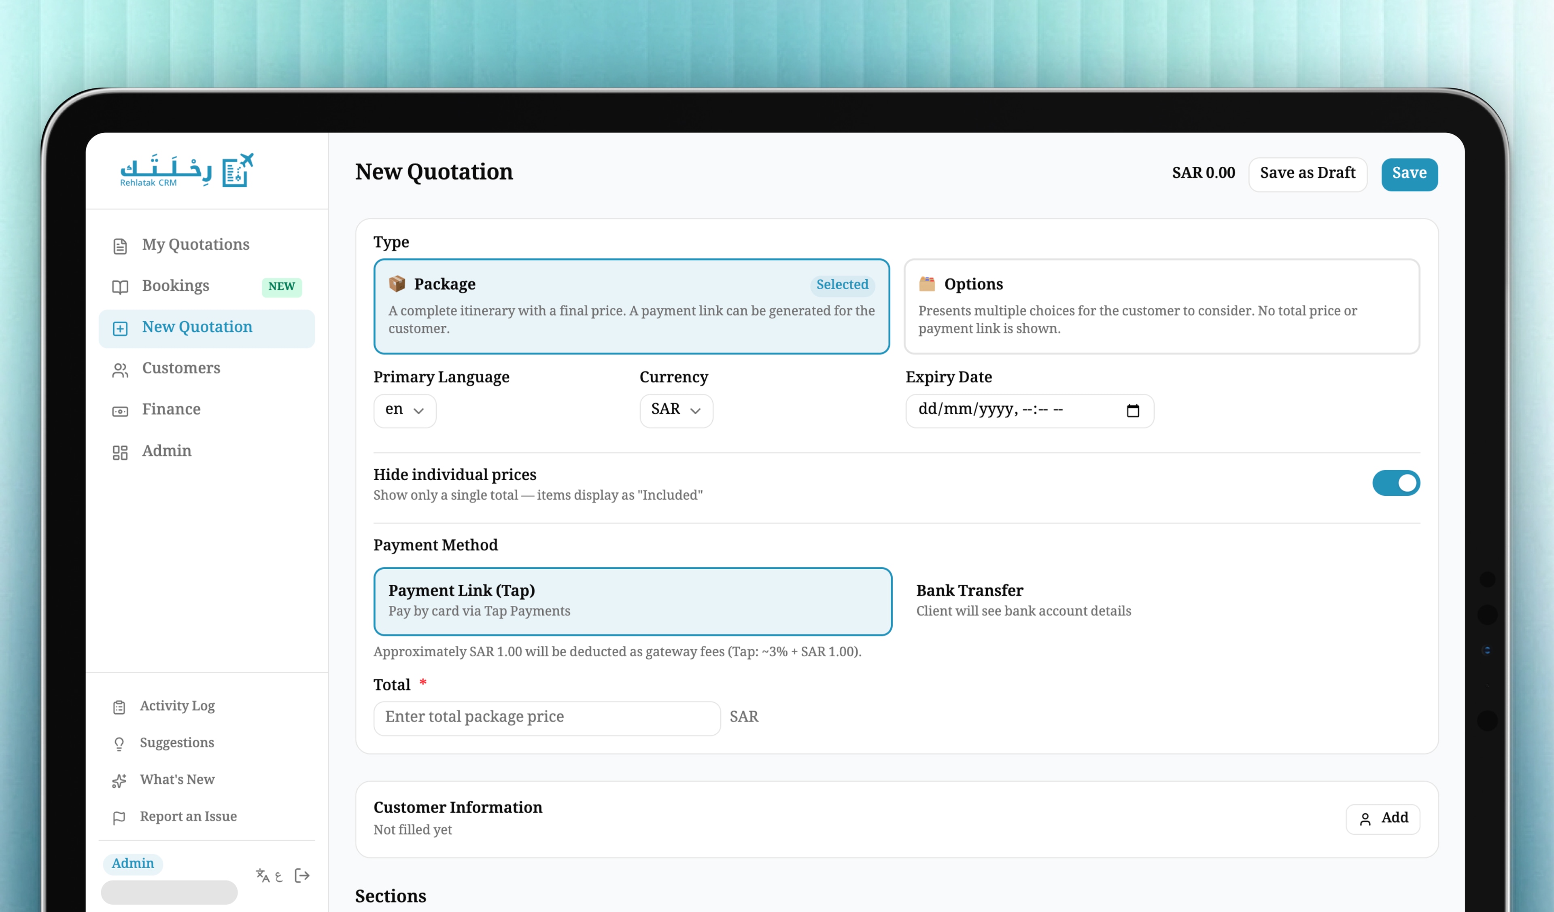
Task: Click the Activity Log clipboard icon
Action: (x=120, y=707)
